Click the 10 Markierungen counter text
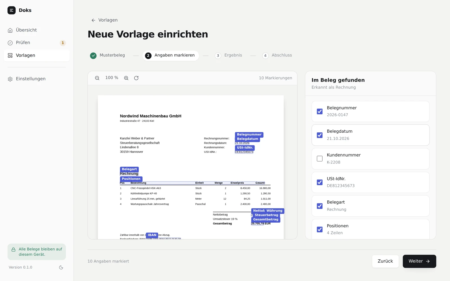The image size is (450, 281). point(275,78)
